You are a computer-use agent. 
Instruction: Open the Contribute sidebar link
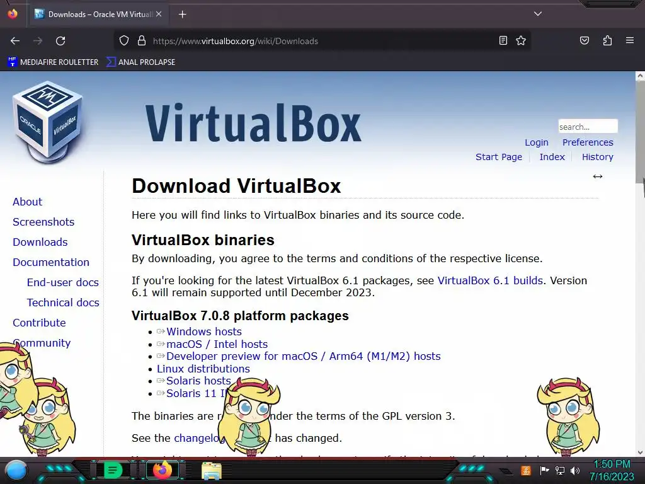click(39, 323)
